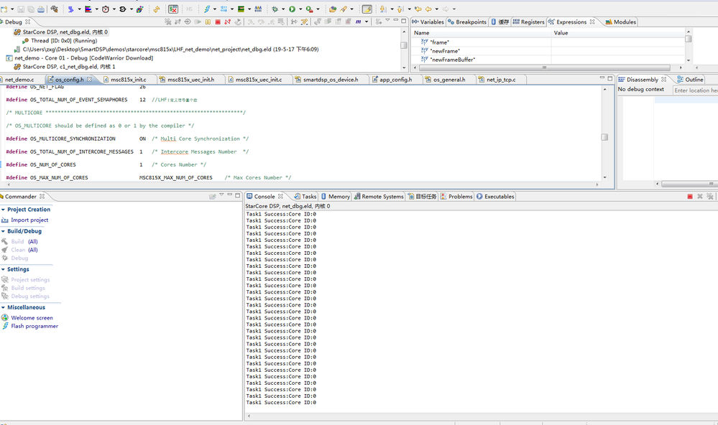Switch to the Memory tab
This screenshot has width=718, height=425.
336,197
